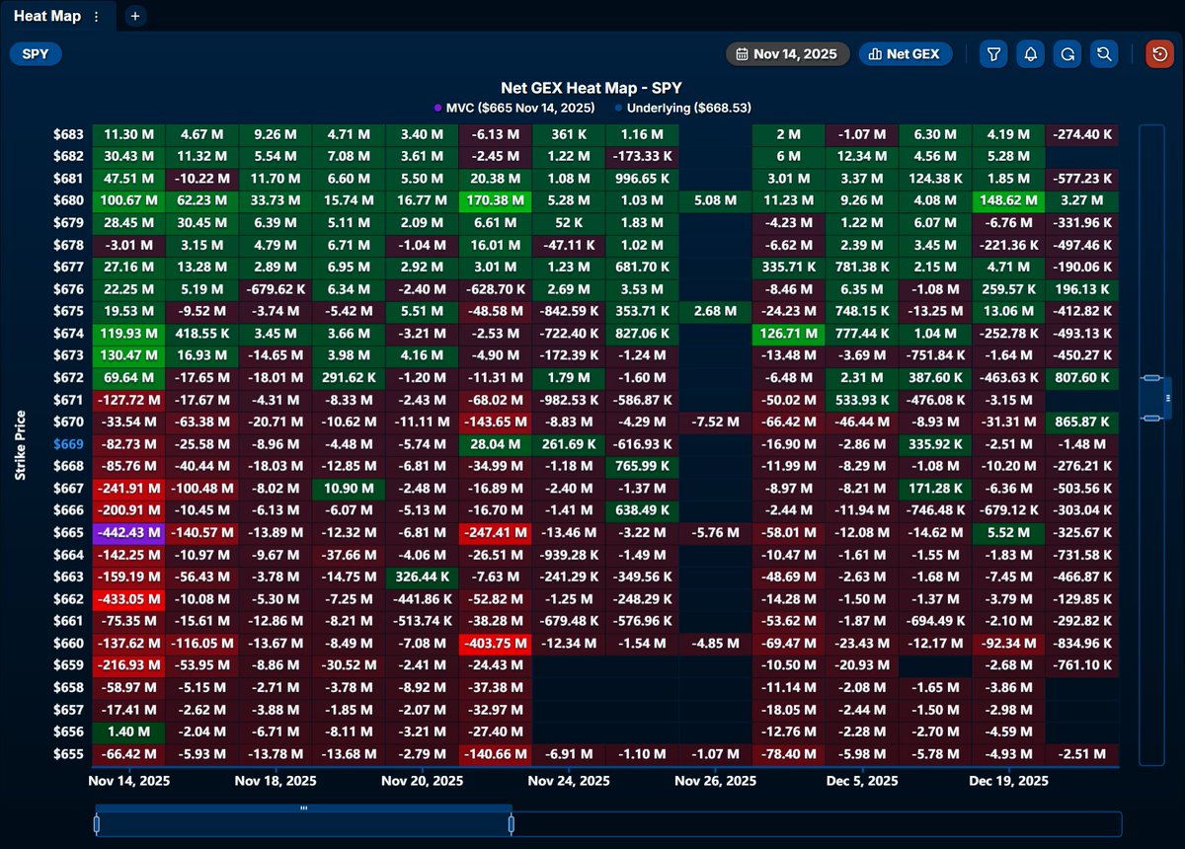The image size is (1185, 849).
Task: Open the Nov 14, 2025 date picker
Action: 787,54
